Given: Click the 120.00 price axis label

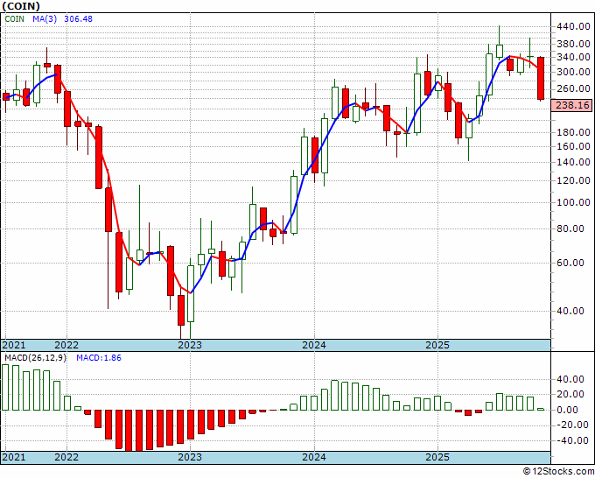Looking at the screenshot, I should (573, 180).
